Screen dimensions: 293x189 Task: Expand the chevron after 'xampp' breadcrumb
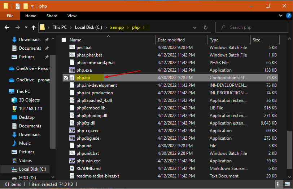click(x=128, y=28)
